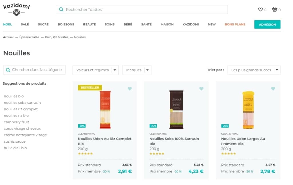
Task: Select suggestion nouilles riz bio
Action: [16, 116]
